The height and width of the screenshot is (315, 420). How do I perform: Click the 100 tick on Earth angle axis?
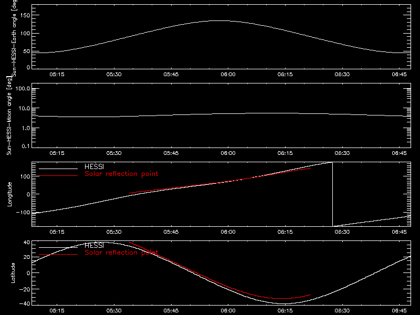[25, 34]
